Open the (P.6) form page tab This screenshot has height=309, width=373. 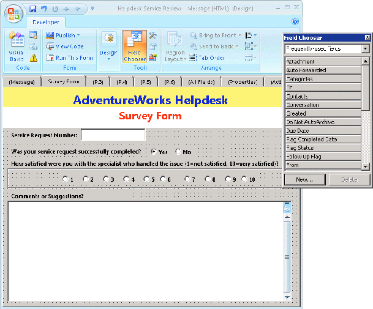pyautogui.click(x=170, y=82)
